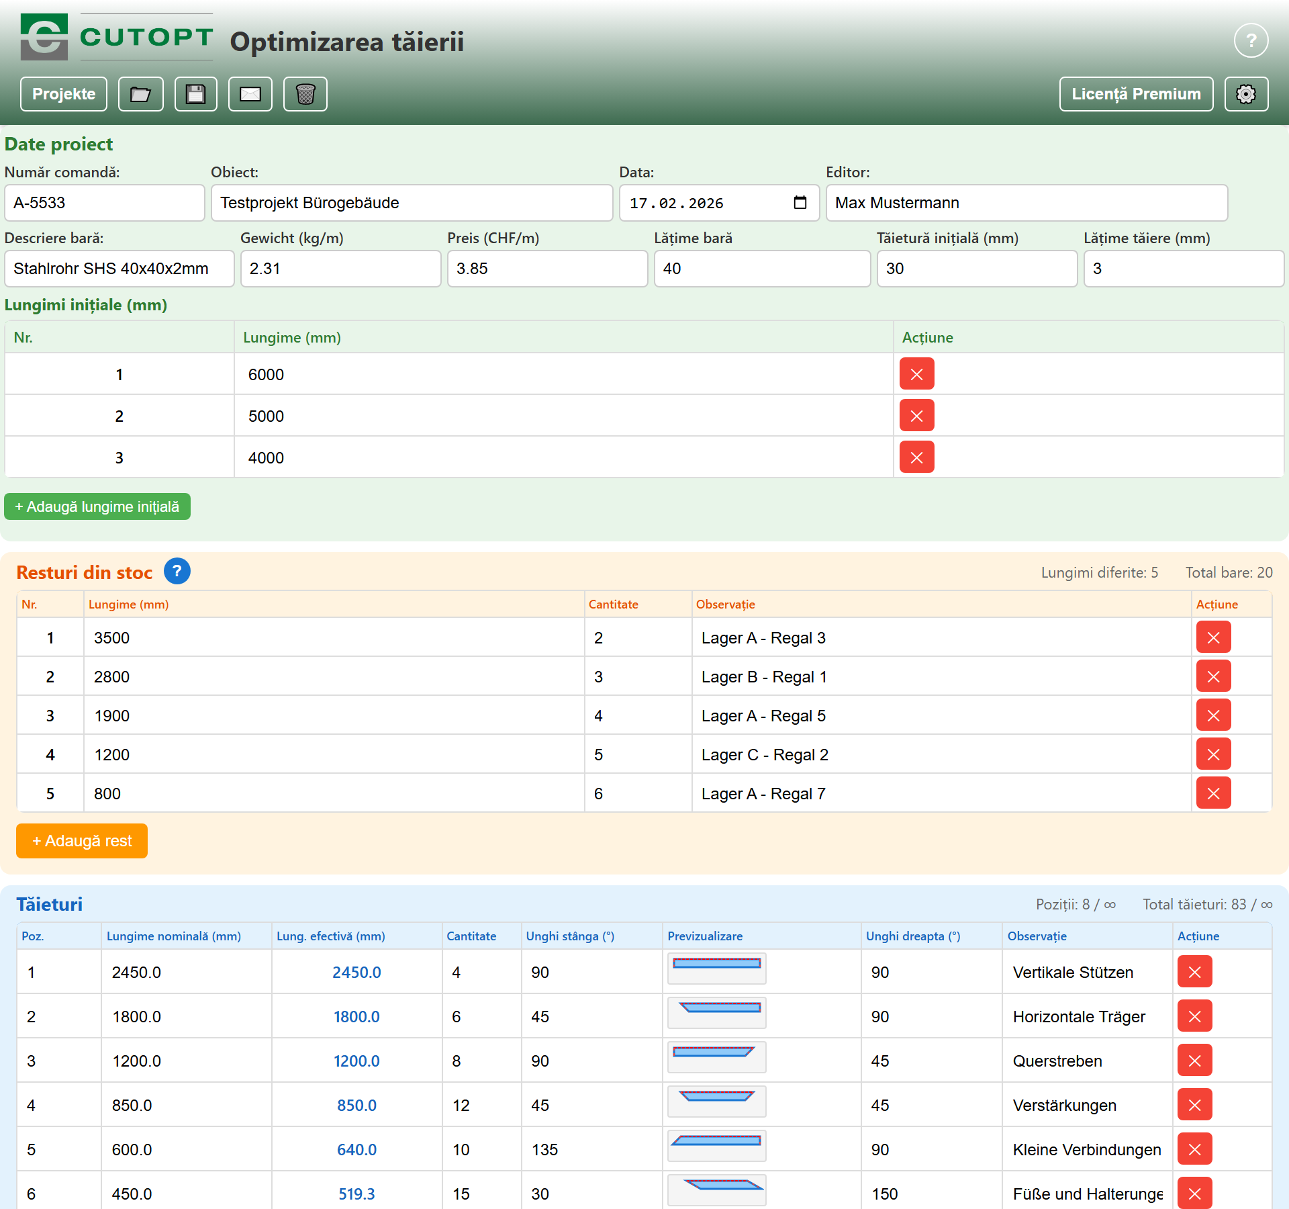
Task: Click Adaugă lungime inițială button
Action: click(x=97, y=506)
